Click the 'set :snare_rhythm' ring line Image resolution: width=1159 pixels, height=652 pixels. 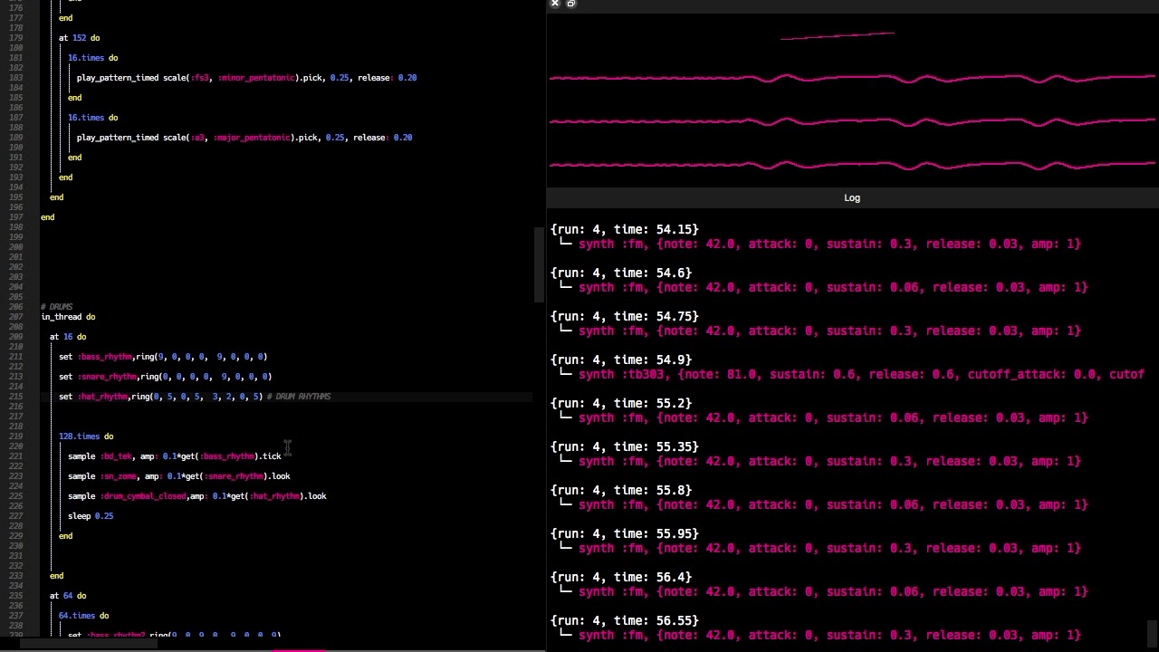165,377
